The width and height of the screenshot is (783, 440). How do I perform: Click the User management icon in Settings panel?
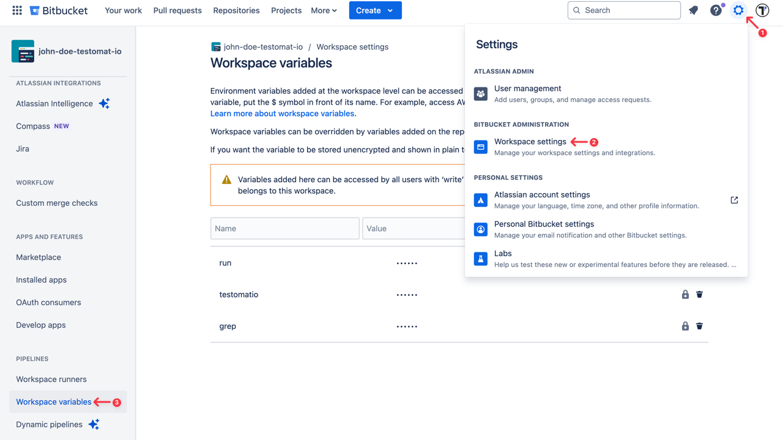(x=480, y=94)
